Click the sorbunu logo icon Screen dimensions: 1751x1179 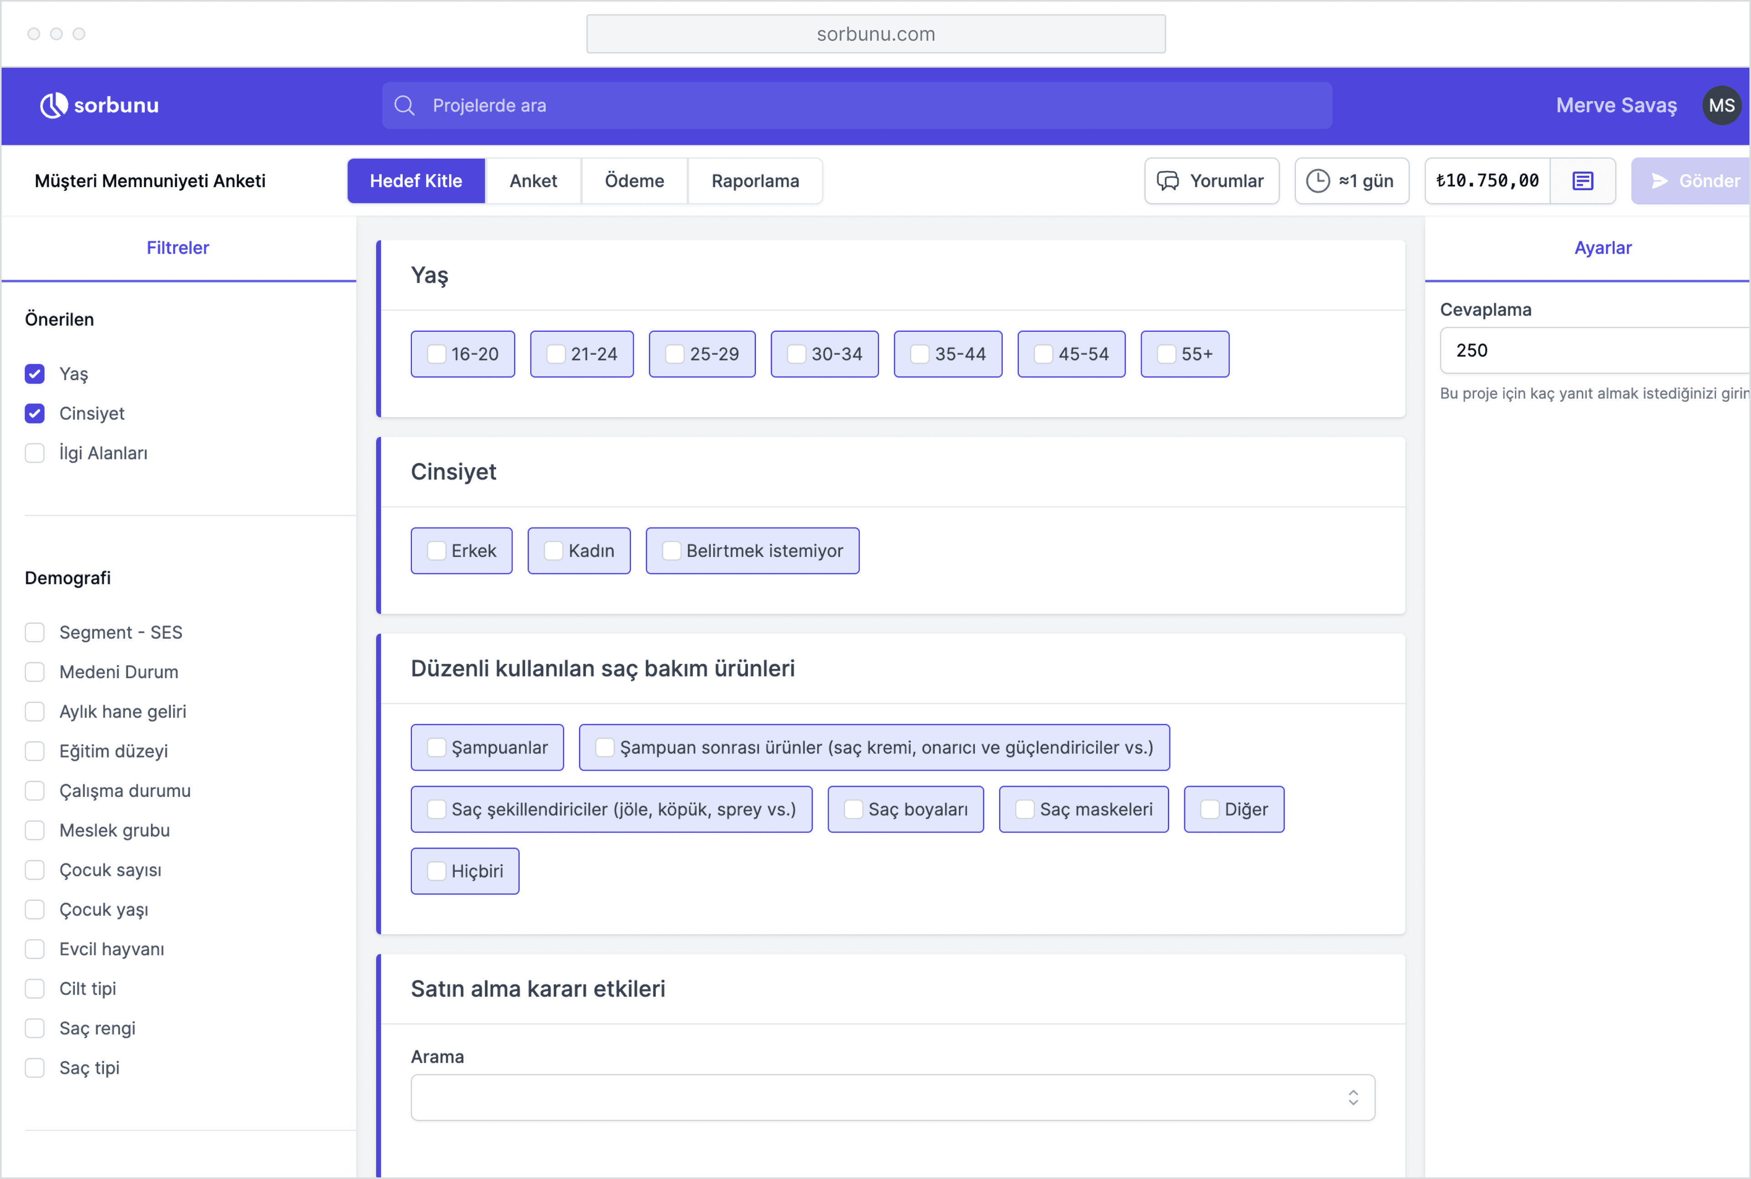coord(53,105)
